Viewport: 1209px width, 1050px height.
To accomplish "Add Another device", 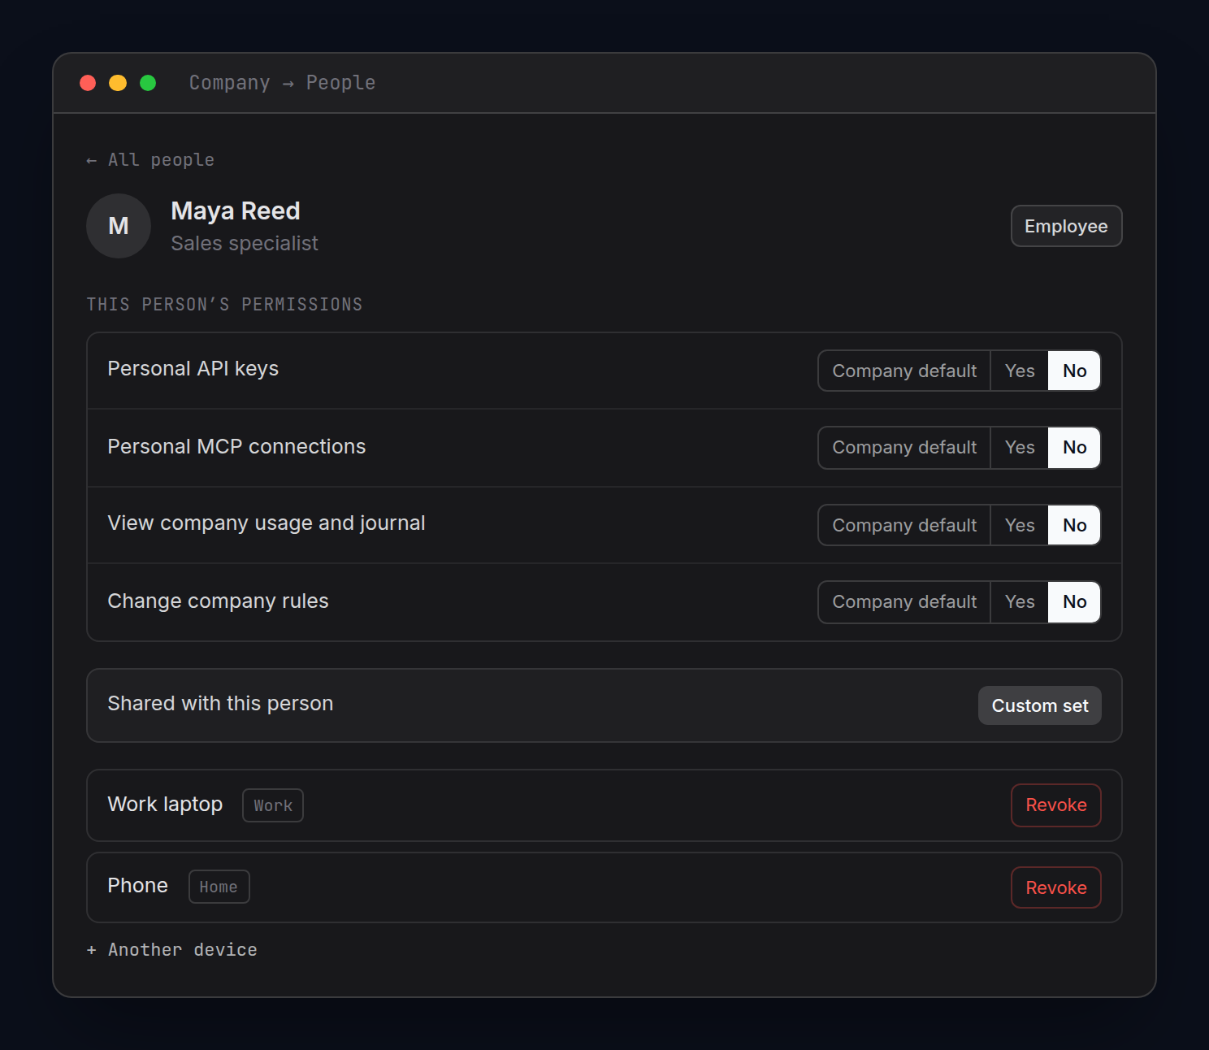I will tap(172, 950).
